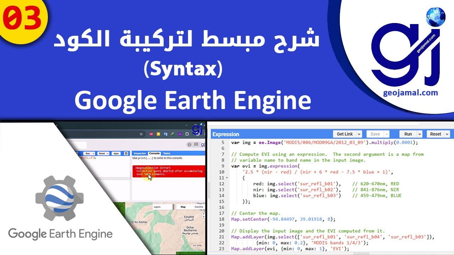Expand the Get Link dropdown arrow
Screen dimensions: 454x255
click(x=359, y=134)
